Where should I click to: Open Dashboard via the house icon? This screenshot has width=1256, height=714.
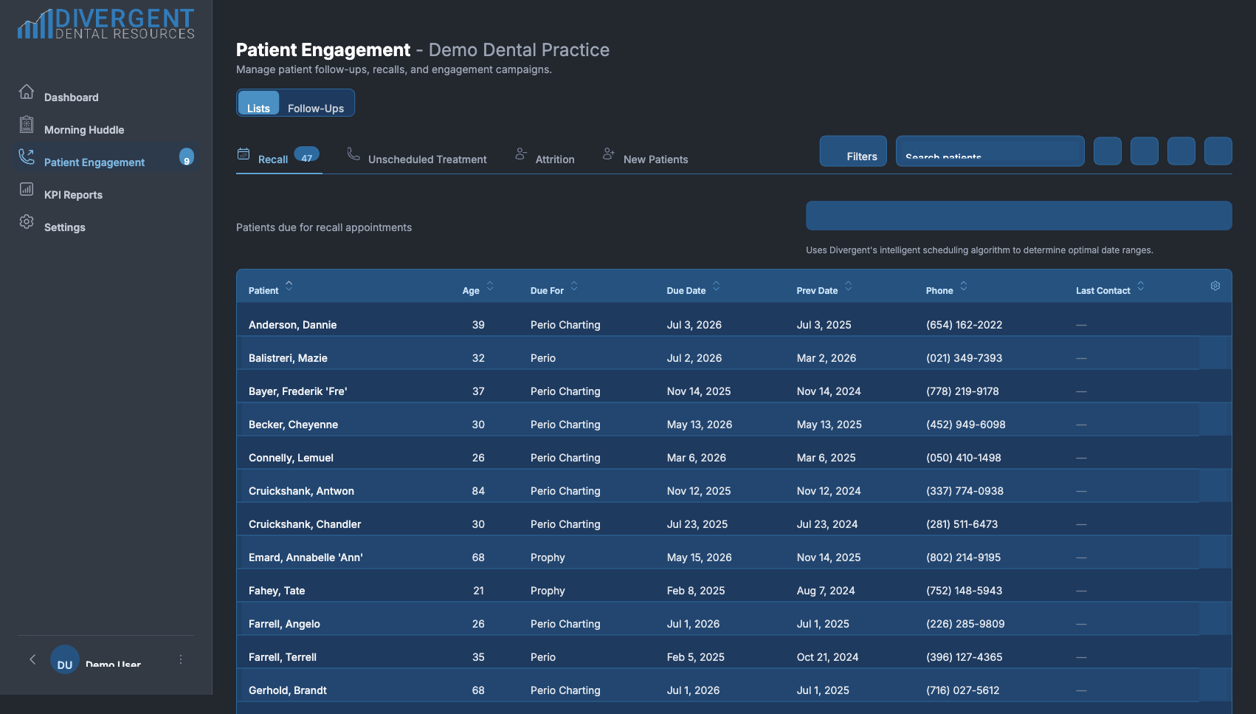(x=27, y=92)
